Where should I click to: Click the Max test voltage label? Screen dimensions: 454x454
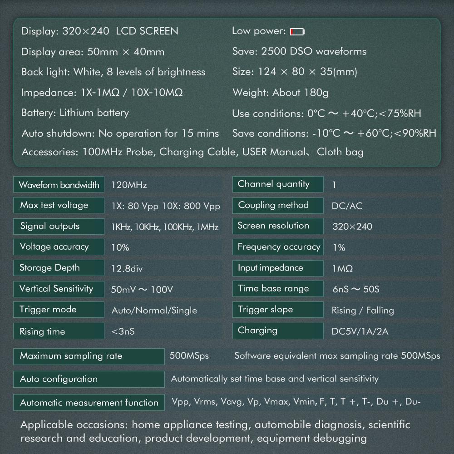tap(59, 205)
